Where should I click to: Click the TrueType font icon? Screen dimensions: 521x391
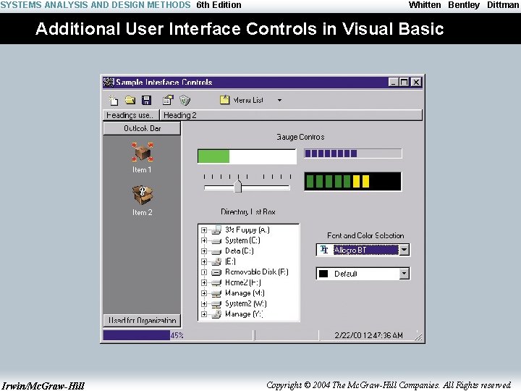(324, 249)
